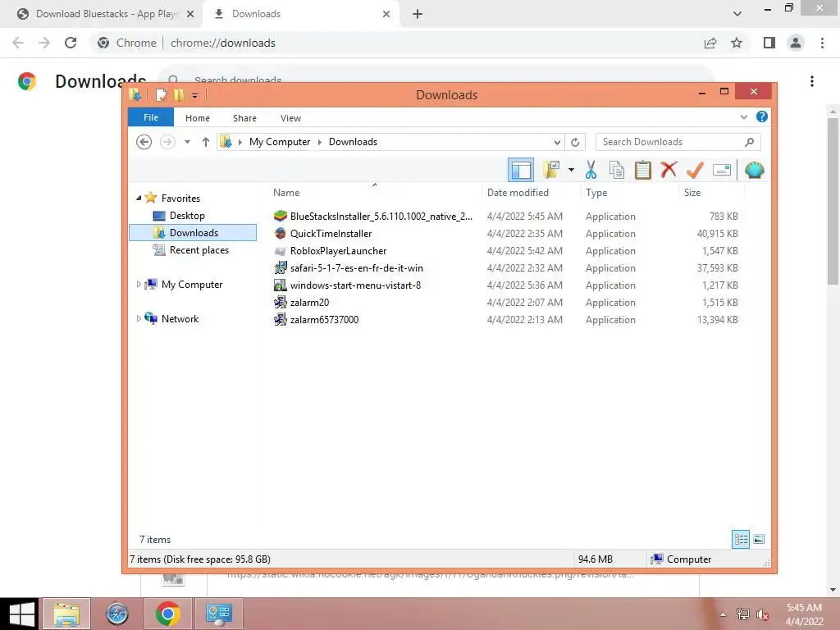Sort by Type column header
This screenshot has height=630, width=840.
pos(596,192)
